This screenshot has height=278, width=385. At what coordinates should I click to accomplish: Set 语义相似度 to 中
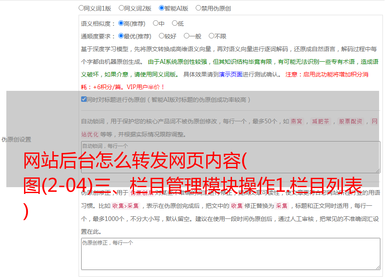pyautogui.click(x=156, y=23)
